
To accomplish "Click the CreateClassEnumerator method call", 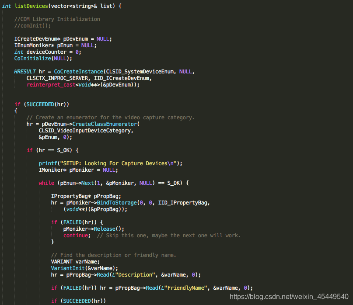I will click(105, 124).
